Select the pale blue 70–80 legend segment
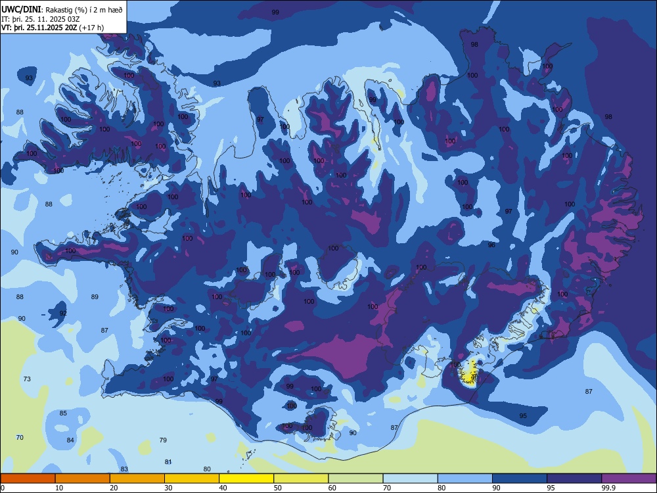This screenshot has width=657, height=493. (410, 479)
